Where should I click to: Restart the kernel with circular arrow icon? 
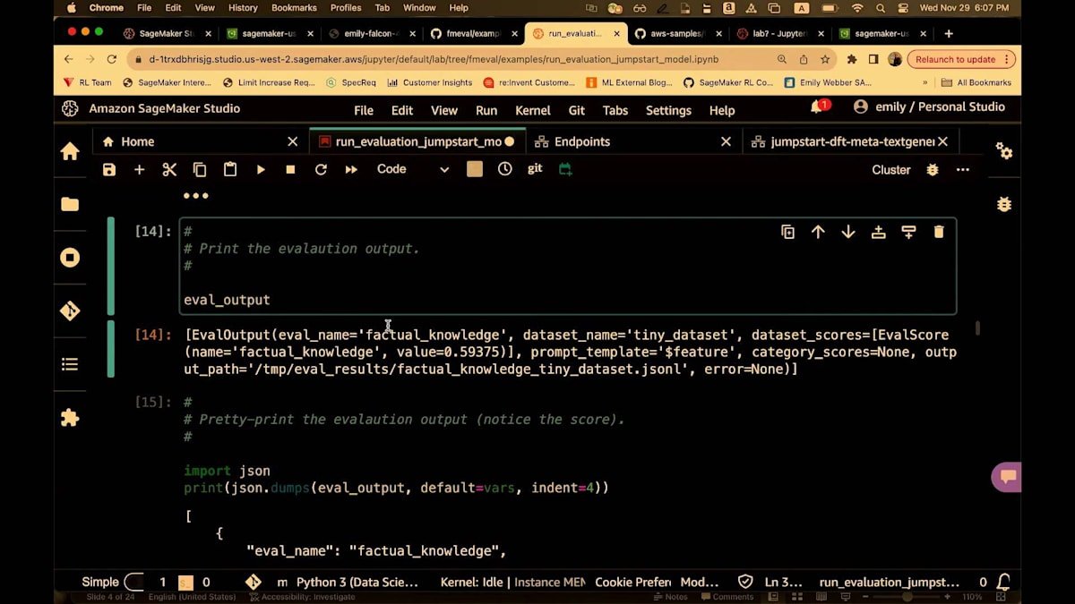click(x=321, y=169)
